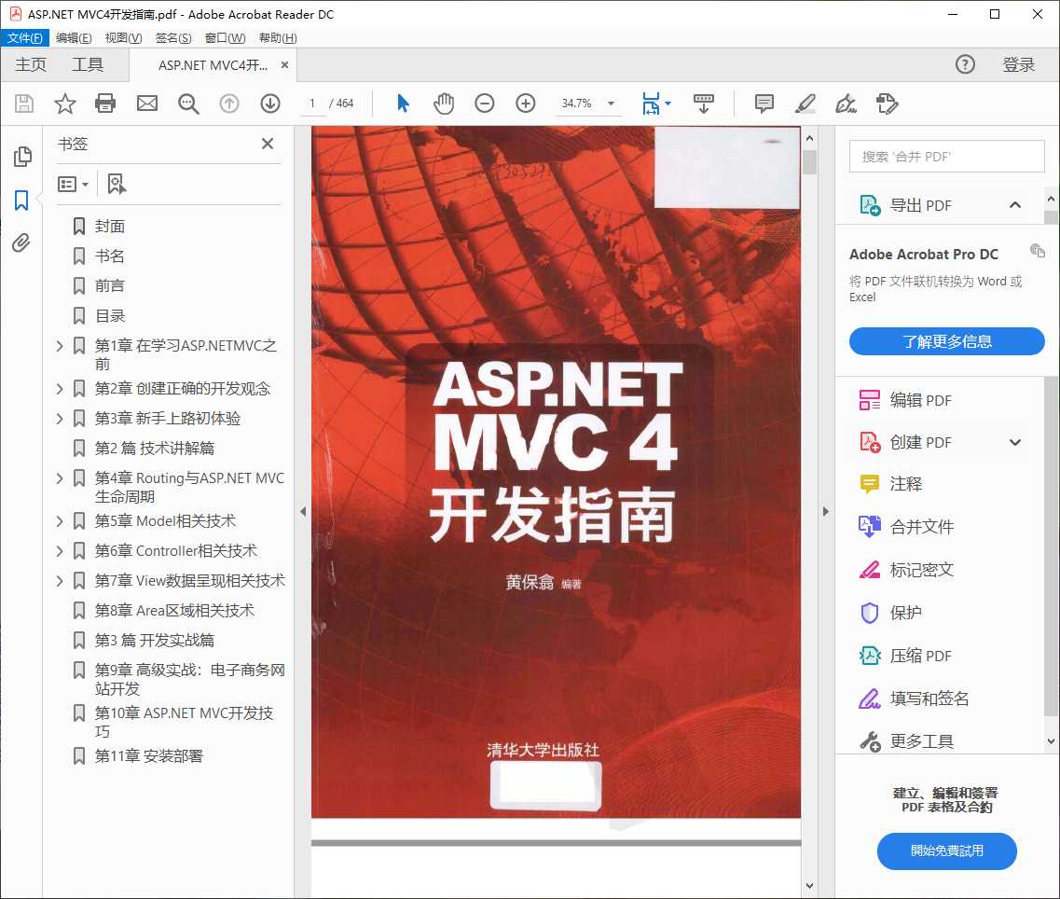This screenshot has height=899, width=1060.
Task: Open the 合并文件 tool
Action: pyautogui.click(x=906, y=527)
